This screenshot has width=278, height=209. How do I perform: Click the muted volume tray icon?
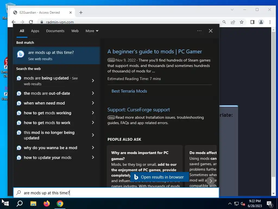click(243, 204)
